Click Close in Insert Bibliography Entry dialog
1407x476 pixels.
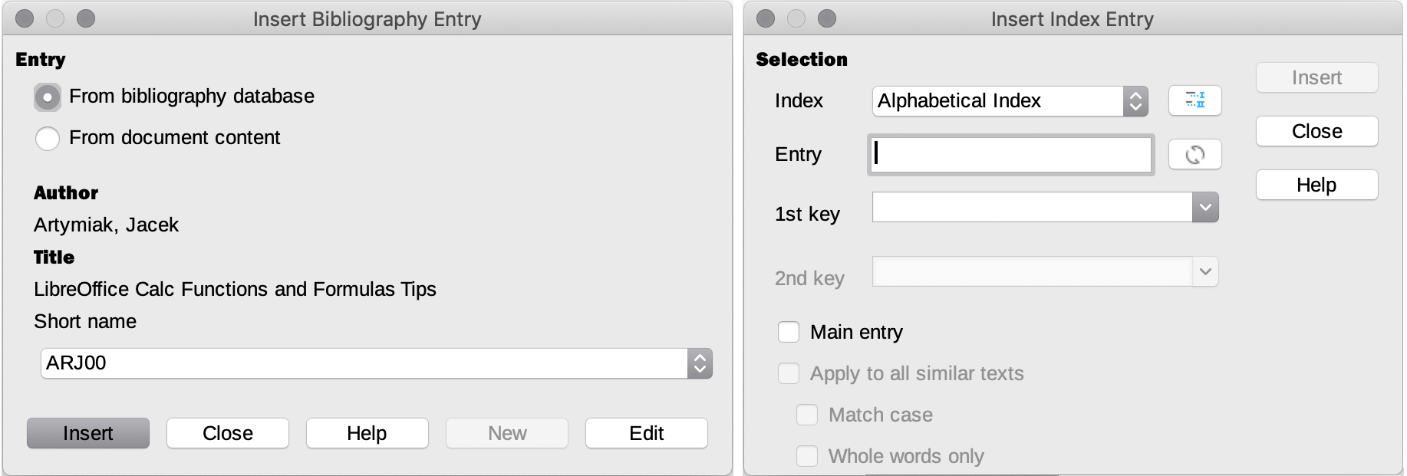pos(227,433)
